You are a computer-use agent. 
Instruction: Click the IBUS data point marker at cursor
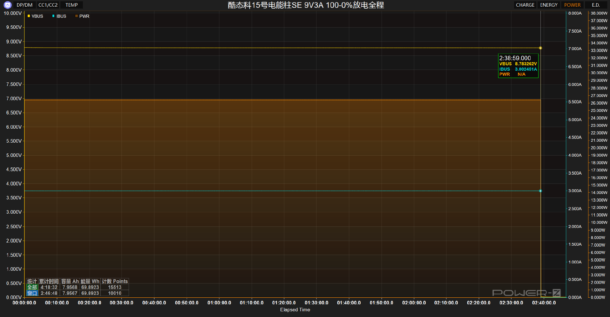540,191
